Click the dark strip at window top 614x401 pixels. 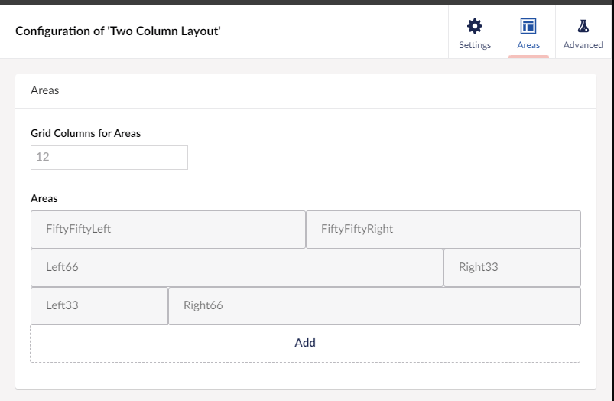(306, 2)
